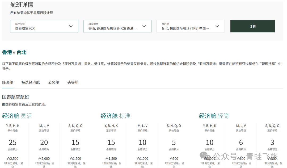Image resolution: width=287 pixels, height=168 pixels.
Task: Switch to the 特选经济舱 tab
Action: [30, 82]
